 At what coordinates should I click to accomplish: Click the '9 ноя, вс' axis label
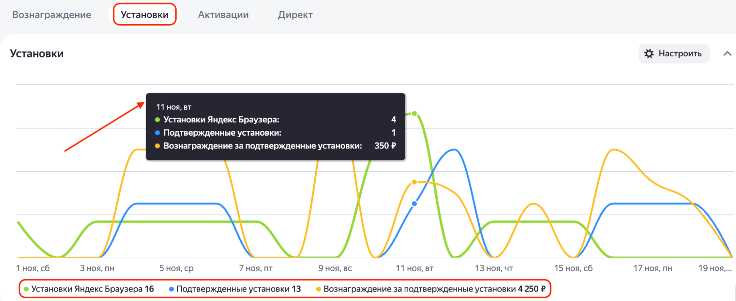click(x=335, y=268)
